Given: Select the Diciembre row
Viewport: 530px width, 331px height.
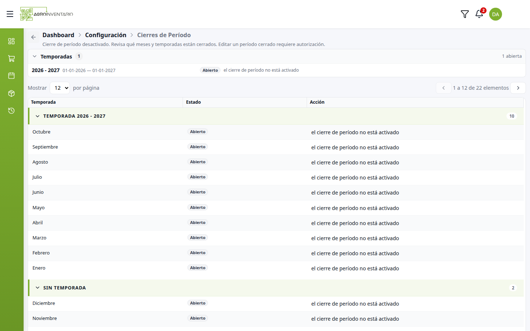Looking at the screenshot, I should pos(276,303).
